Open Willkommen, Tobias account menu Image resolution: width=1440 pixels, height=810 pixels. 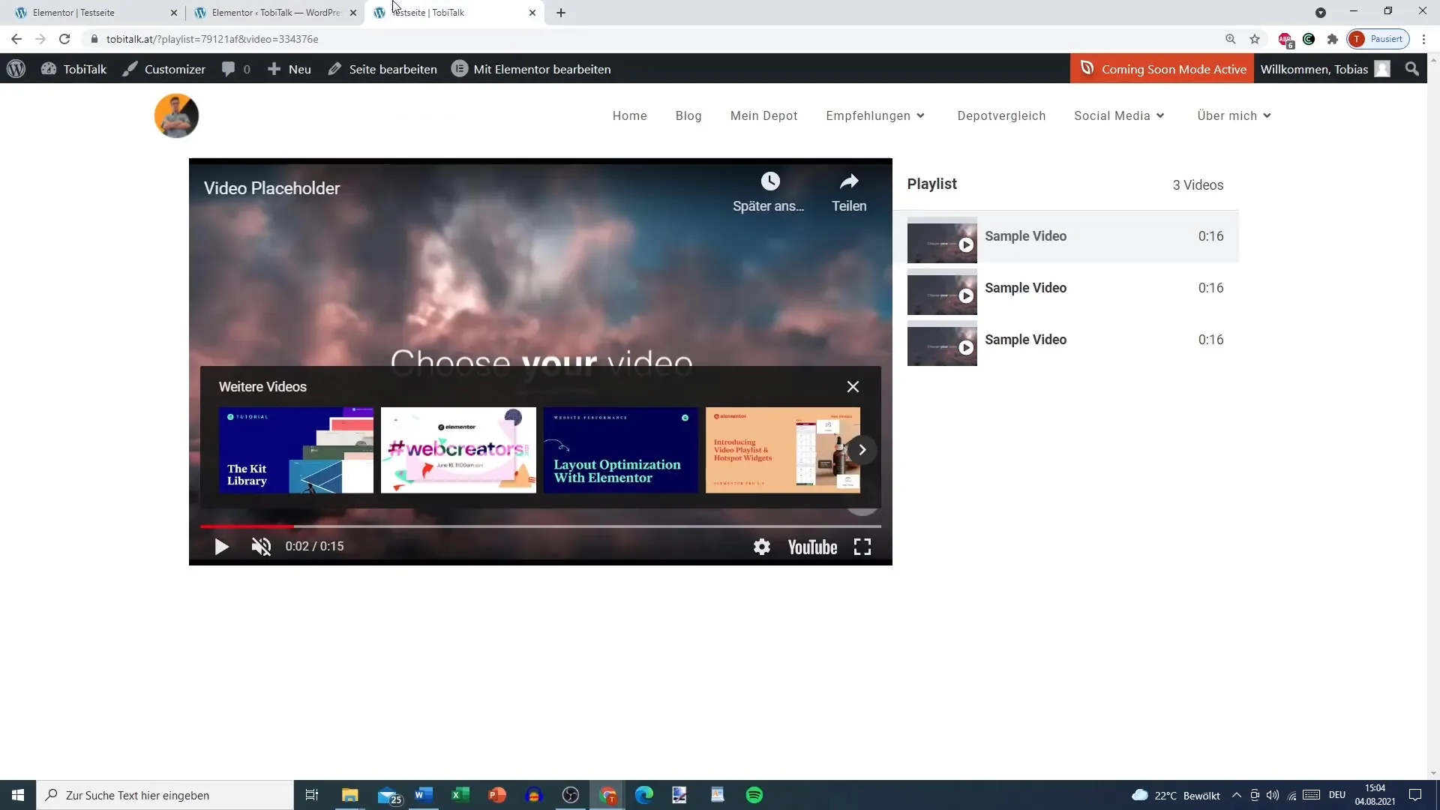tap(1325, 69)
